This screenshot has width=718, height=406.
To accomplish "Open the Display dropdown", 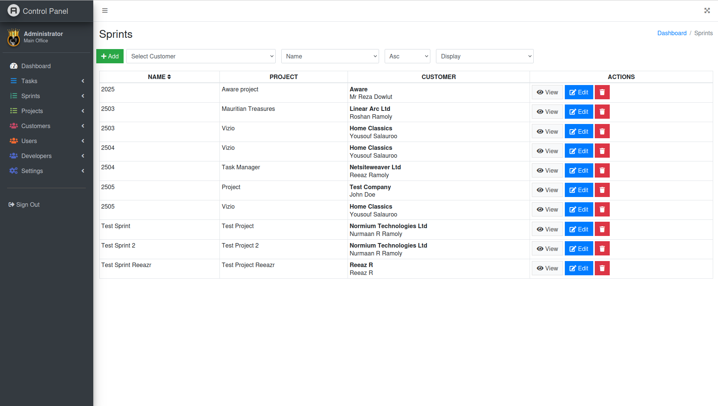I will pos(485,56).
